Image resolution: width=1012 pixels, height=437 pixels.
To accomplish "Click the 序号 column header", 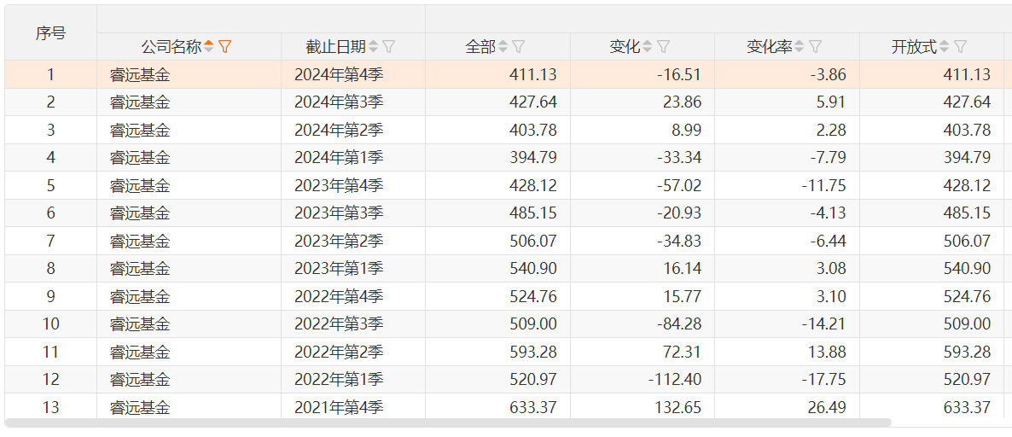I will point(50,33).
